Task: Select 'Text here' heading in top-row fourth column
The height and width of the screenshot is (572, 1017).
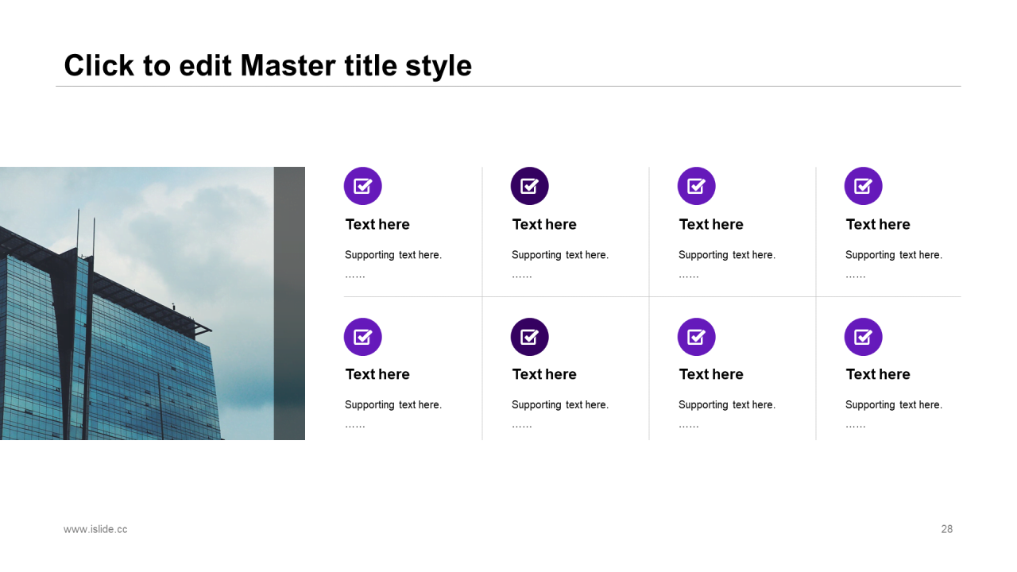Action: click(x=878, y=224)
